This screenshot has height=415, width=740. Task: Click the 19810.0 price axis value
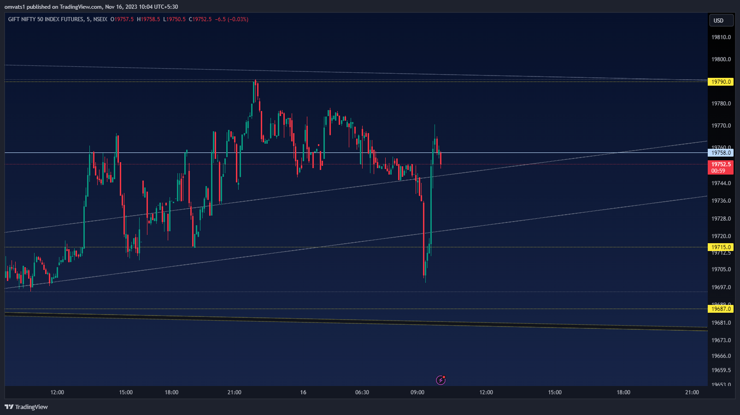click(721, 37)
